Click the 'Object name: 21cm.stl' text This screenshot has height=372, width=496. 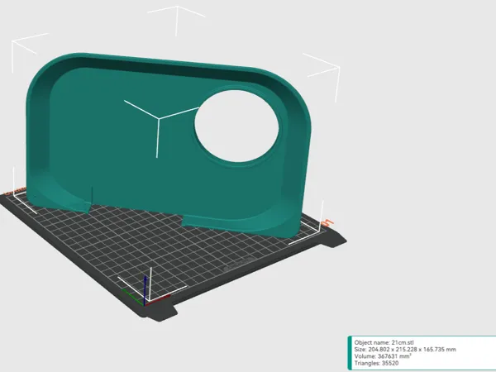[384, 342]
